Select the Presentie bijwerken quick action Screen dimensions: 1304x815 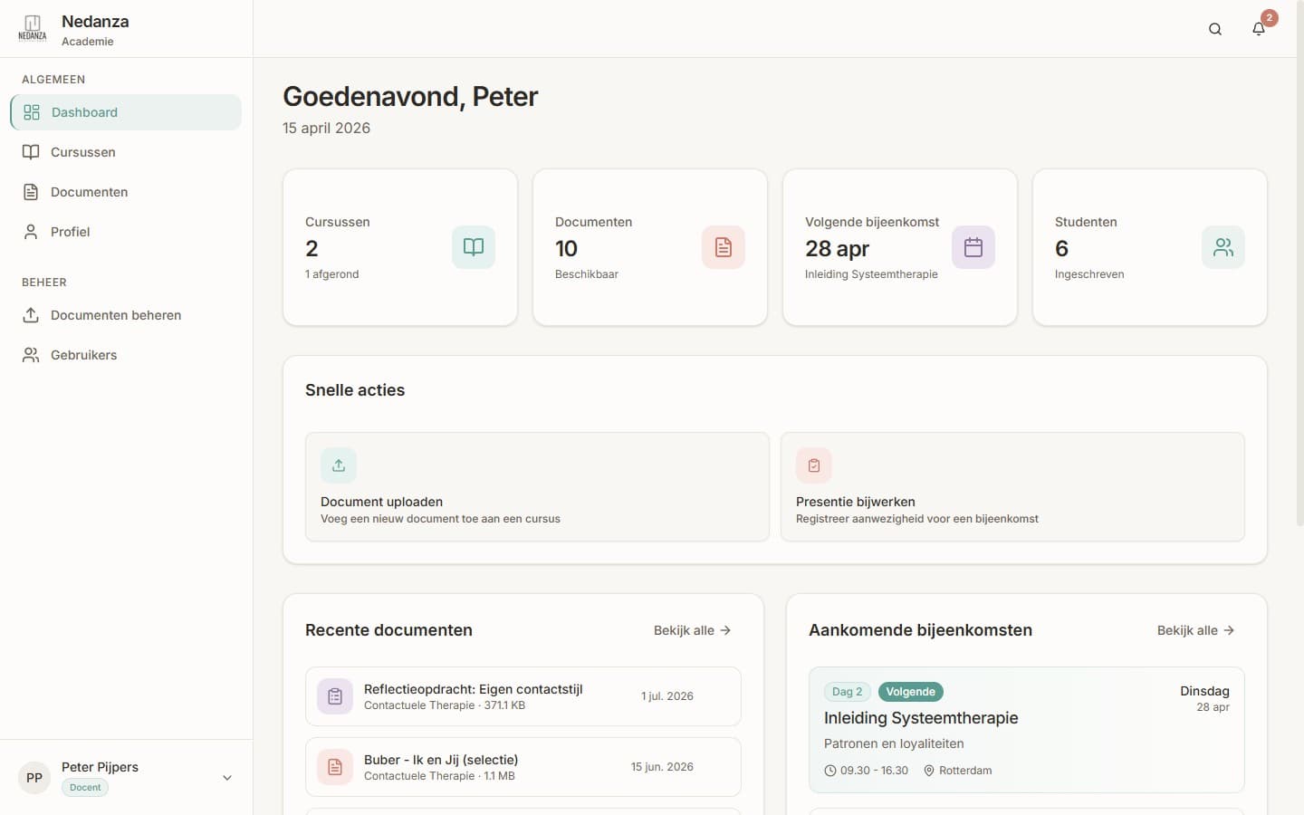(x=1012, y=487)
